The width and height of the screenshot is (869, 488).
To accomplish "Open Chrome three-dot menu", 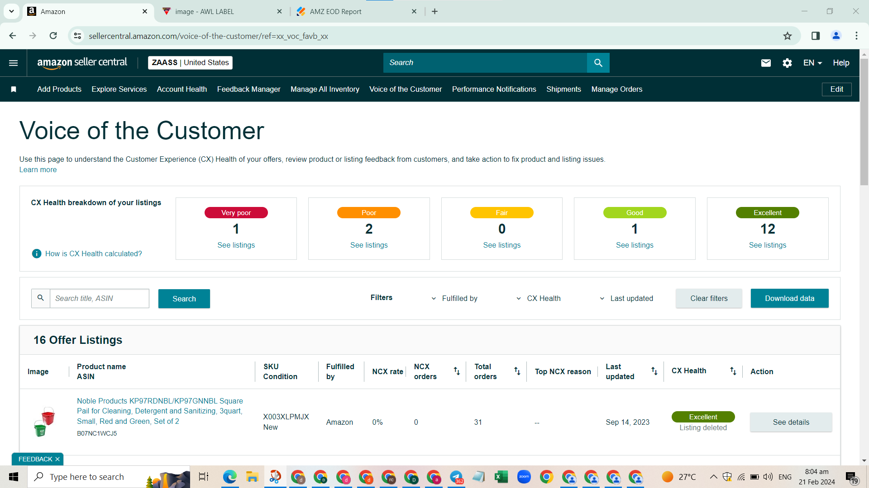I will pos(856,36).
